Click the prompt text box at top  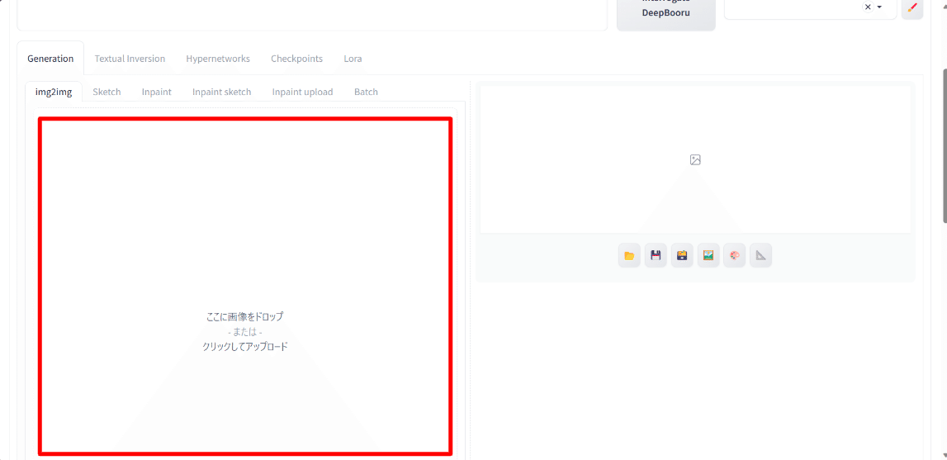pyautogui.click(x=312, y=15)
